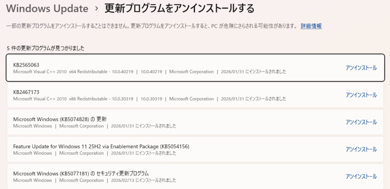Open the 詳細情報 link
Screen dimensions: 390x189
point(311,26)
